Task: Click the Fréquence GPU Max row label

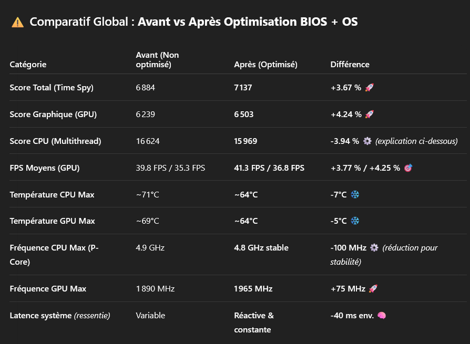Action: (x=48, y=289)
